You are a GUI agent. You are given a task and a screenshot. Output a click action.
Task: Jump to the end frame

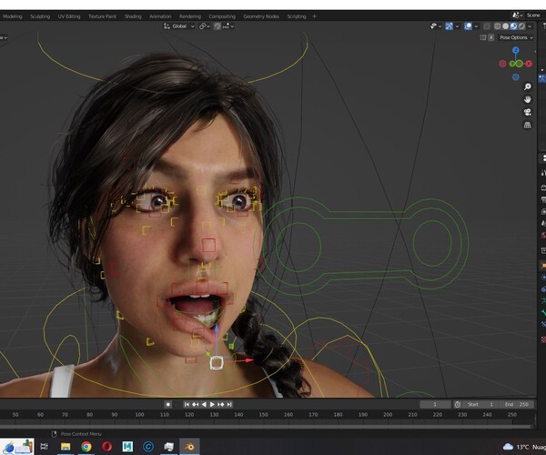coord(229,404)
